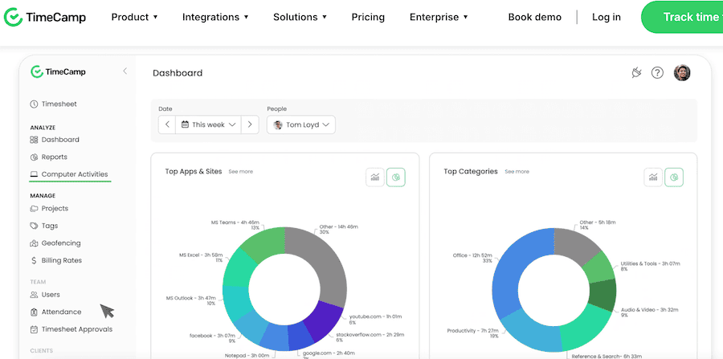This screenshot has width=723, height=359.
Task: Select Computer Activities in the sidebar
Action: click(69, 174)
